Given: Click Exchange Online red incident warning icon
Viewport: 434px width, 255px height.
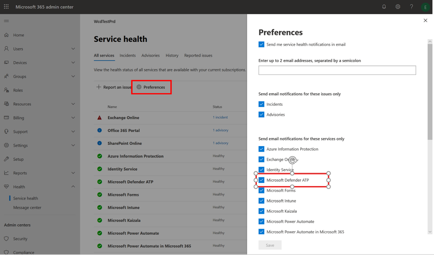Looking at the screenshot, I should 99,118.
